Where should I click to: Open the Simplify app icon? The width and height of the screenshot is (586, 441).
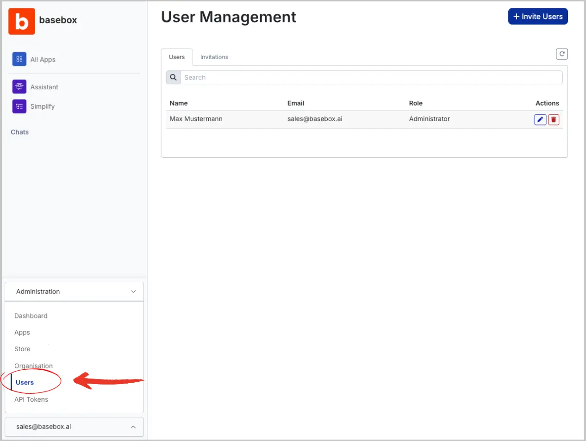click(x=19, y=106)
